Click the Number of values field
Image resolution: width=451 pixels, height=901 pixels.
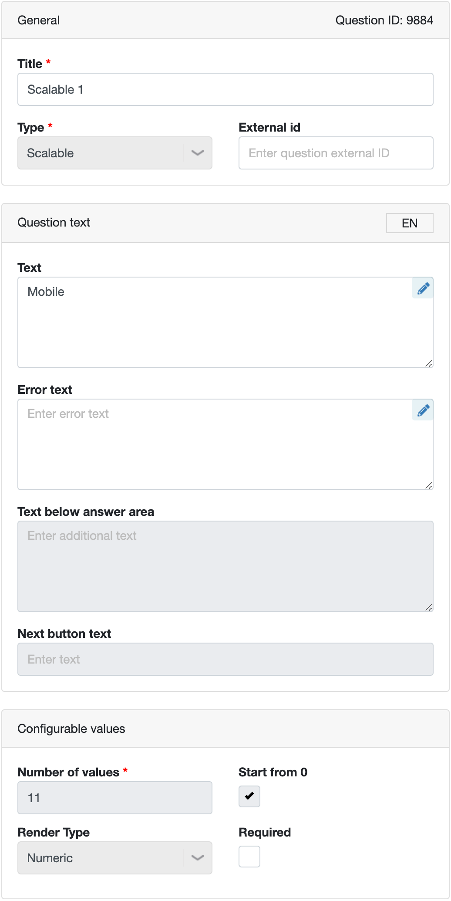click(x=115, y=798)
